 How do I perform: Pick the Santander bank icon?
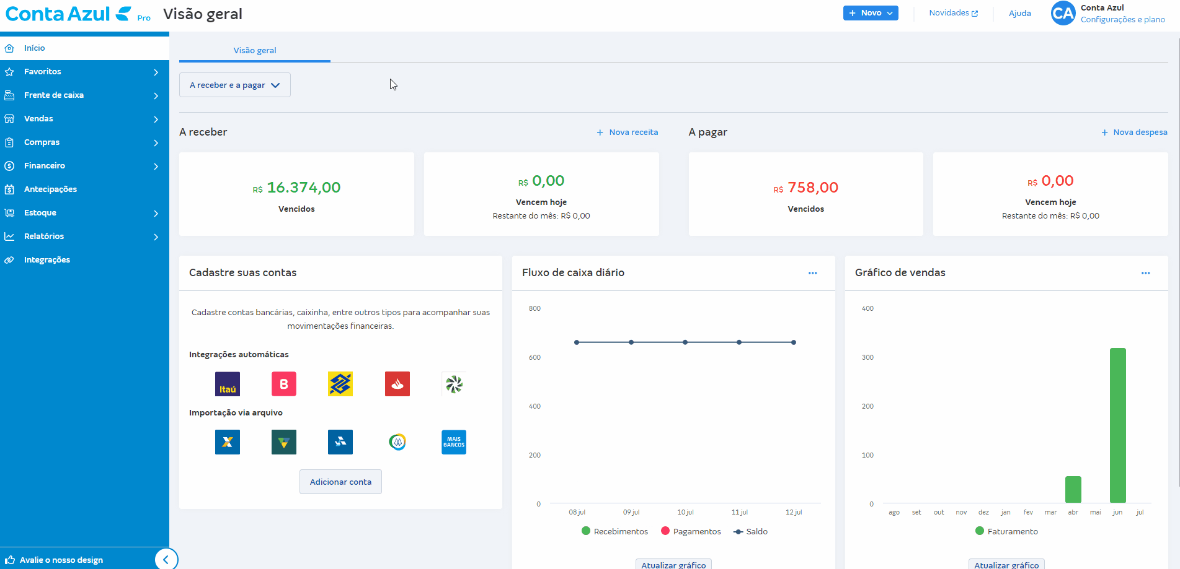397,384
